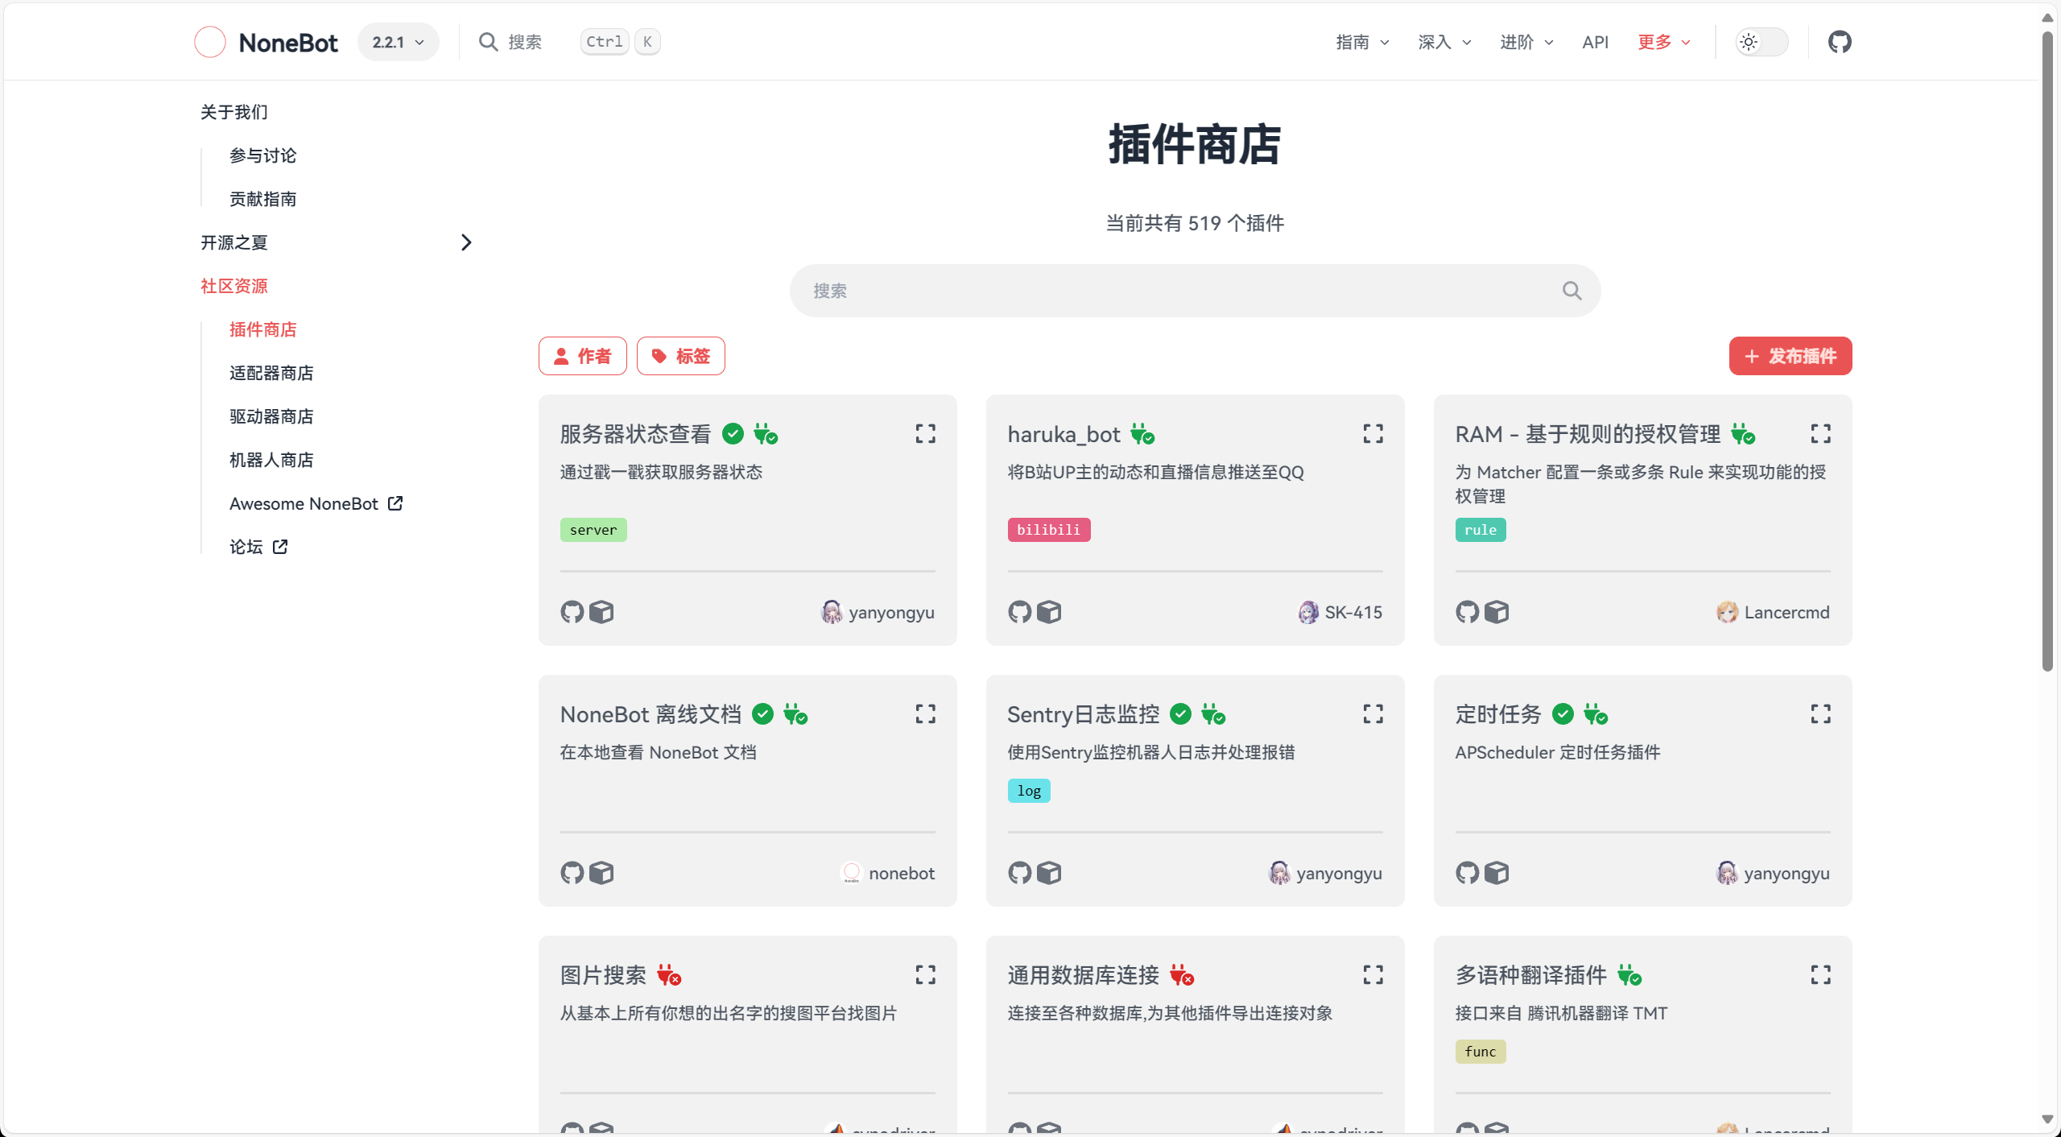This screenshot has height=1137, width=2061.
Task: Expand 多语种翻译插件 card details
Action: coord(1820,975)
